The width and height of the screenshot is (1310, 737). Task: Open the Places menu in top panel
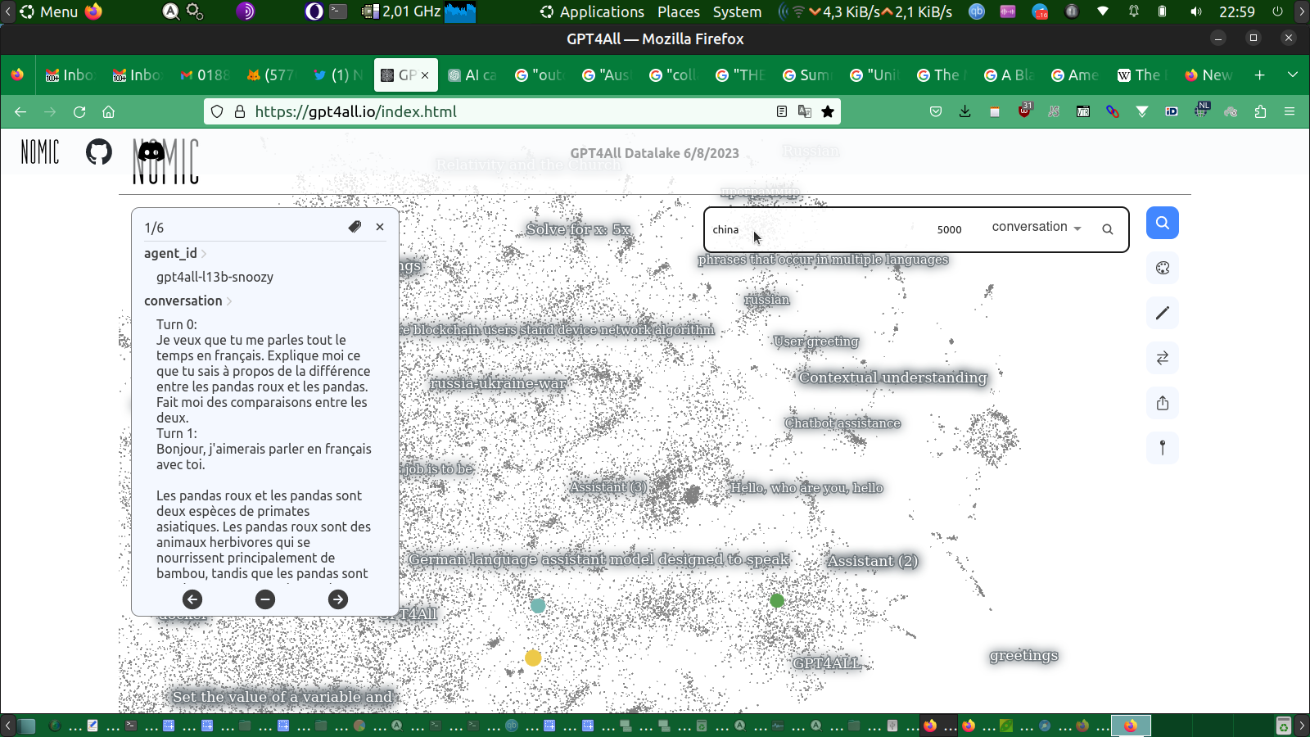tap(679, 11)
